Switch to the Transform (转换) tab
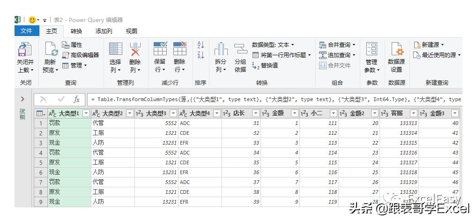Viewport: 476px width, 221px height. coord(76,31)
